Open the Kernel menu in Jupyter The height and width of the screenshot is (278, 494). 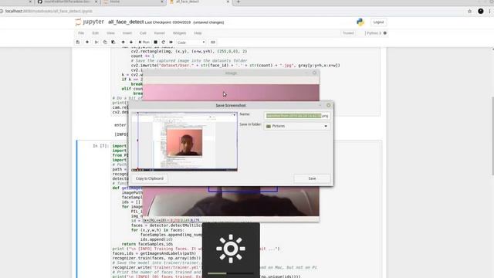pyautogui.click(x=160, y=33)
